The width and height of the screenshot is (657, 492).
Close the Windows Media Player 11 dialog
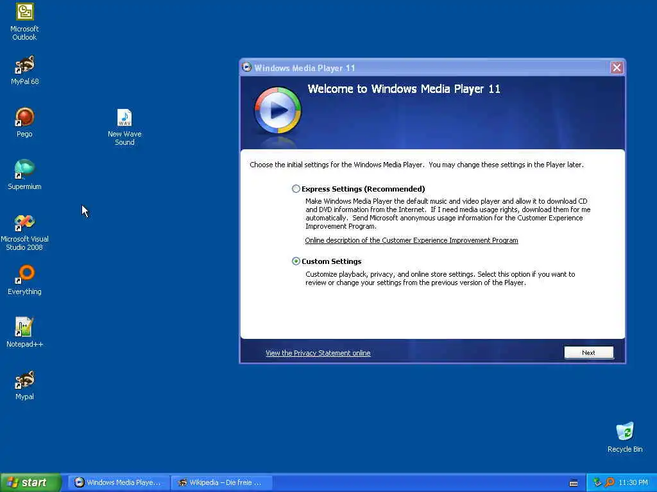[x=617, y=67]
